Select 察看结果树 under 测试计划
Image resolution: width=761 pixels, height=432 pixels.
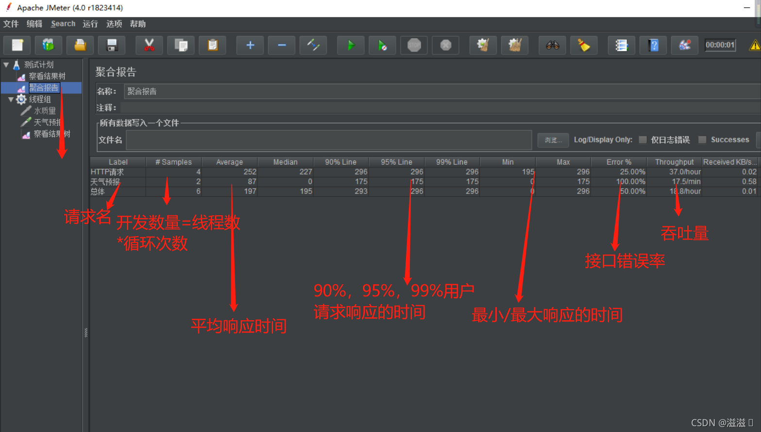click(47, 76)
